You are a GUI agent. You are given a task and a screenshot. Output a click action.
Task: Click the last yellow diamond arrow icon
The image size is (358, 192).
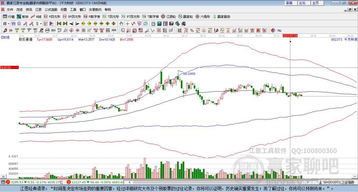click(114, 24)
